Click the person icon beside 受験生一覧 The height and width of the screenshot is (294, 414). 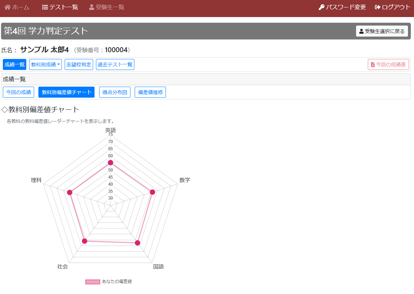click(x=92, y=7)
